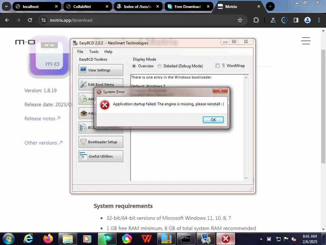Switch to the Free Download browser tab
Viewport: 326px width, 245px height.
click(x=188, y=7)
